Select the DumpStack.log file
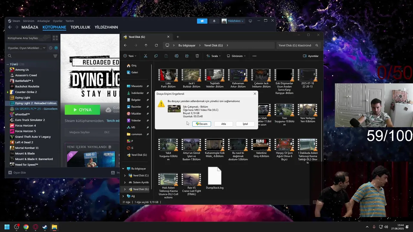This screenshot has height=232, width=413. tap(215, 178)
